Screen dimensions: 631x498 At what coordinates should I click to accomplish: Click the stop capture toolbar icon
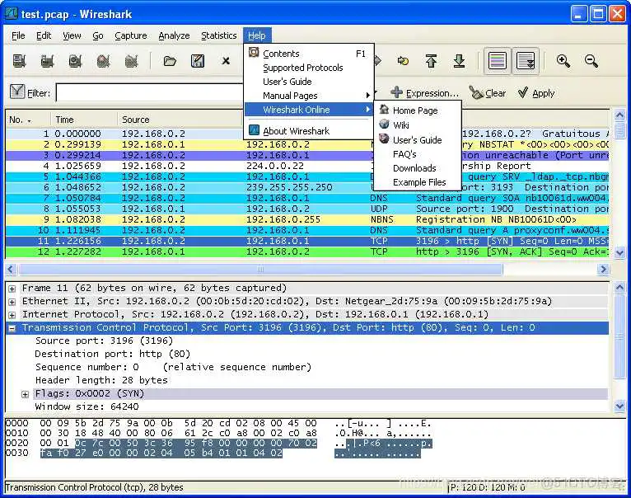(x=104, y=61)
